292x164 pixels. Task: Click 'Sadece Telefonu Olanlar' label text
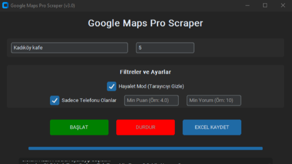(x=89, y=100)
